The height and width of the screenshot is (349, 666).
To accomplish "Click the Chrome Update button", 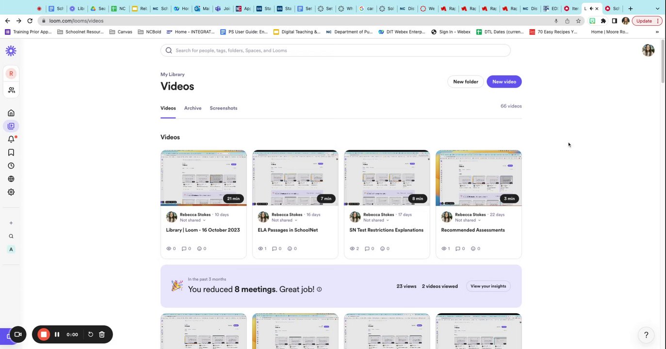I will tap(644, 21).
